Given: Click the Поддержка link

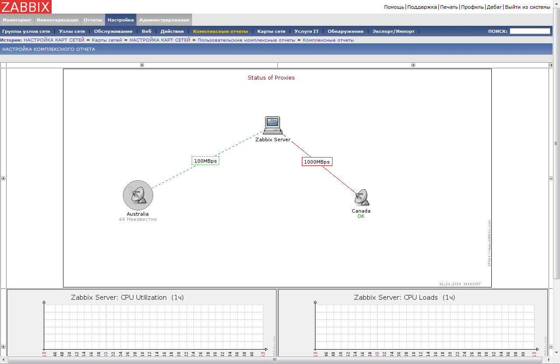Looking at the screenshot, I should (422, 7).
